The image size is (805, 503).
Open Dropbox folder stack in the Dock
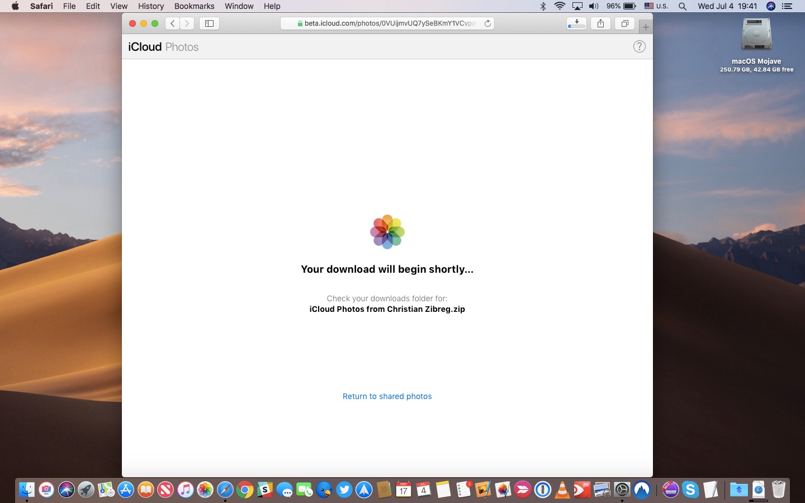coord(738,490)
